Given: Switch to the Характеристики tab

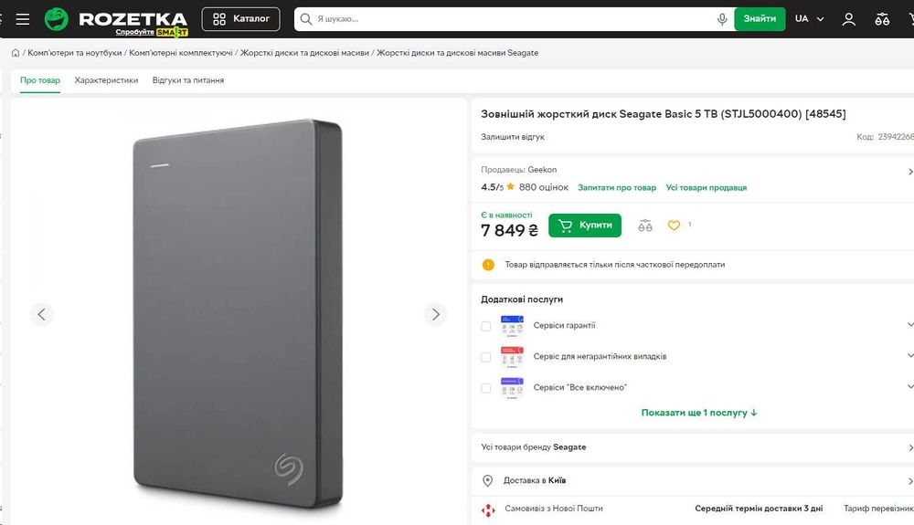Looking at the screenshot, I should [x=106, y=80].
